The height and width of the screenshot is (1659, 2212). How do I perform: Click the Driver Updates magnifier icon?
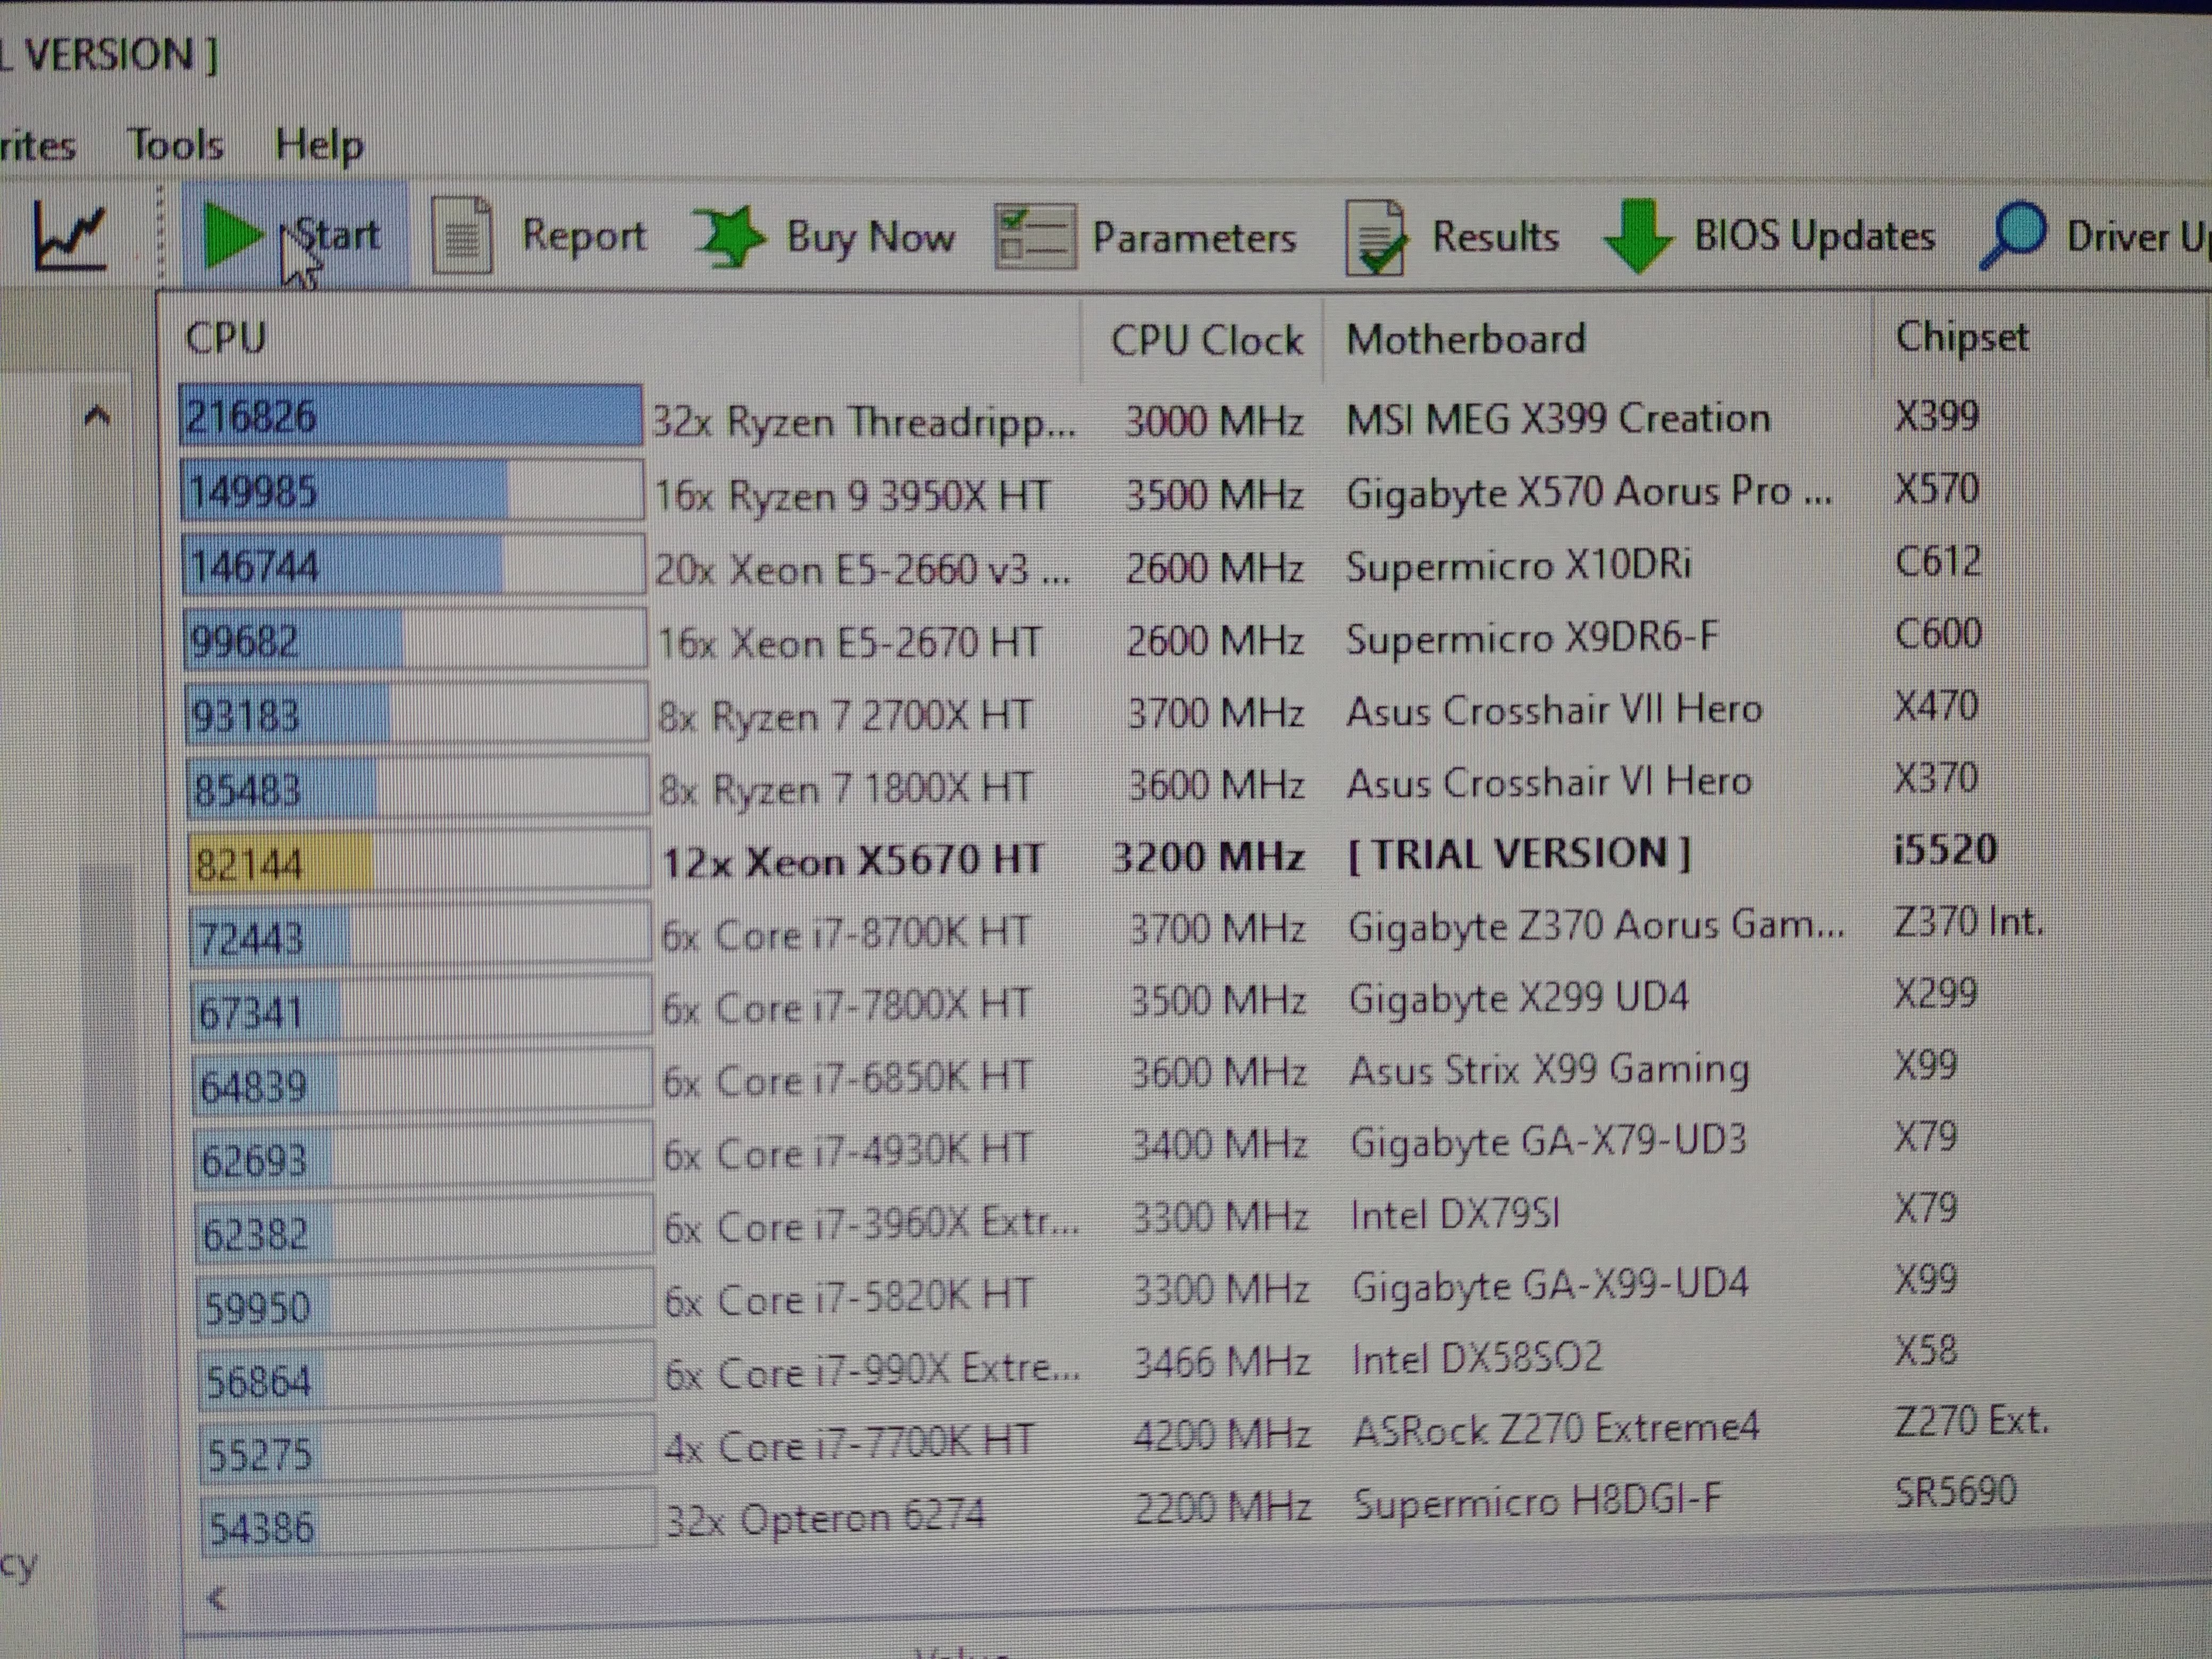2012,236
